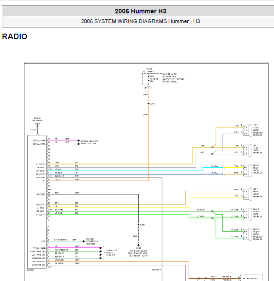Click the arrowhead on the A1 purple serial data wire

[x=78, y=140]
